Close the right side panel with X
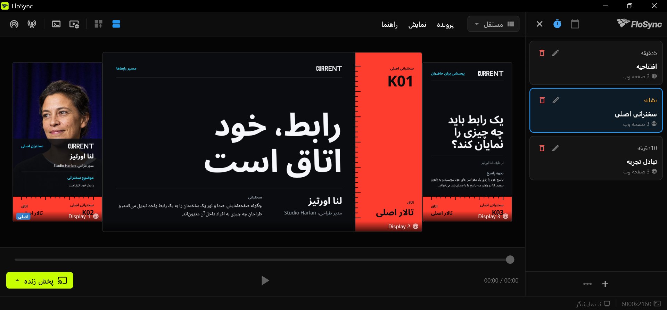 coord(540,24)
